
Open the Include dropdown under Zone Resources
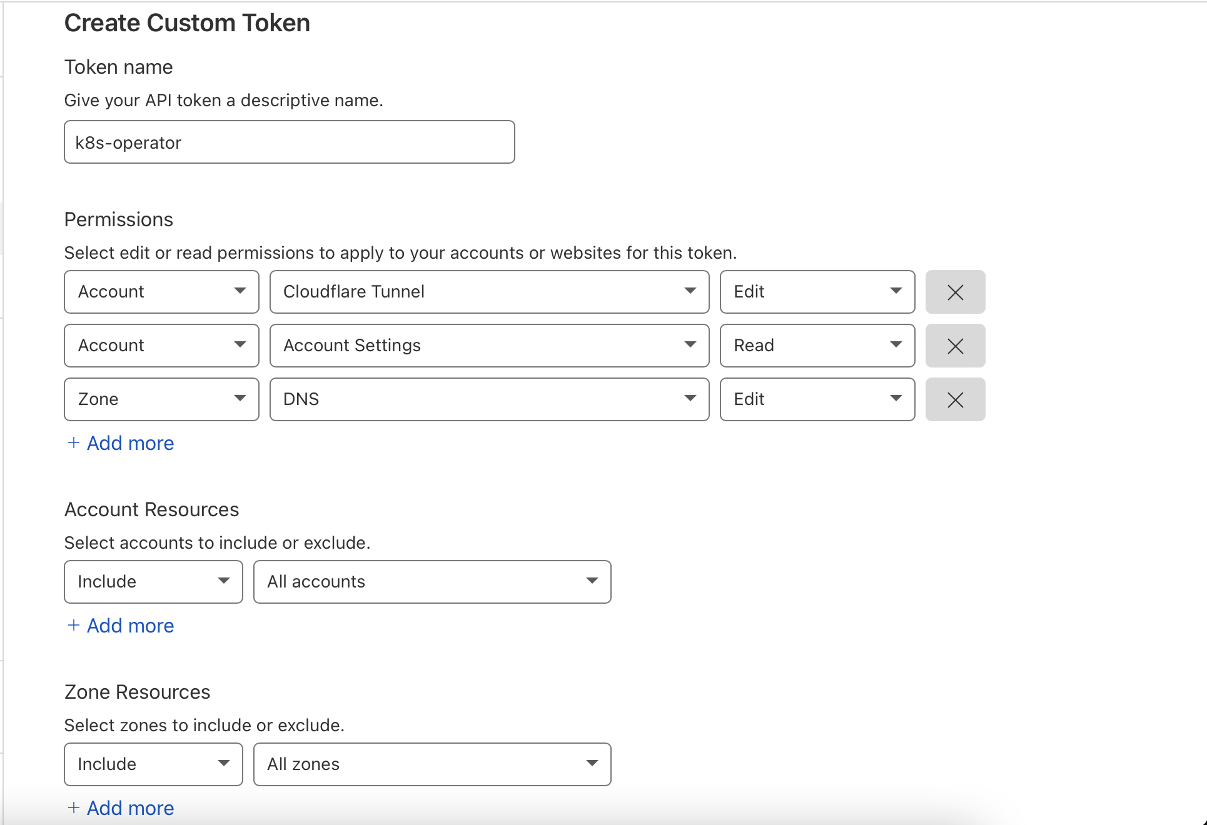pyautogui.click(x=153, y=764)
